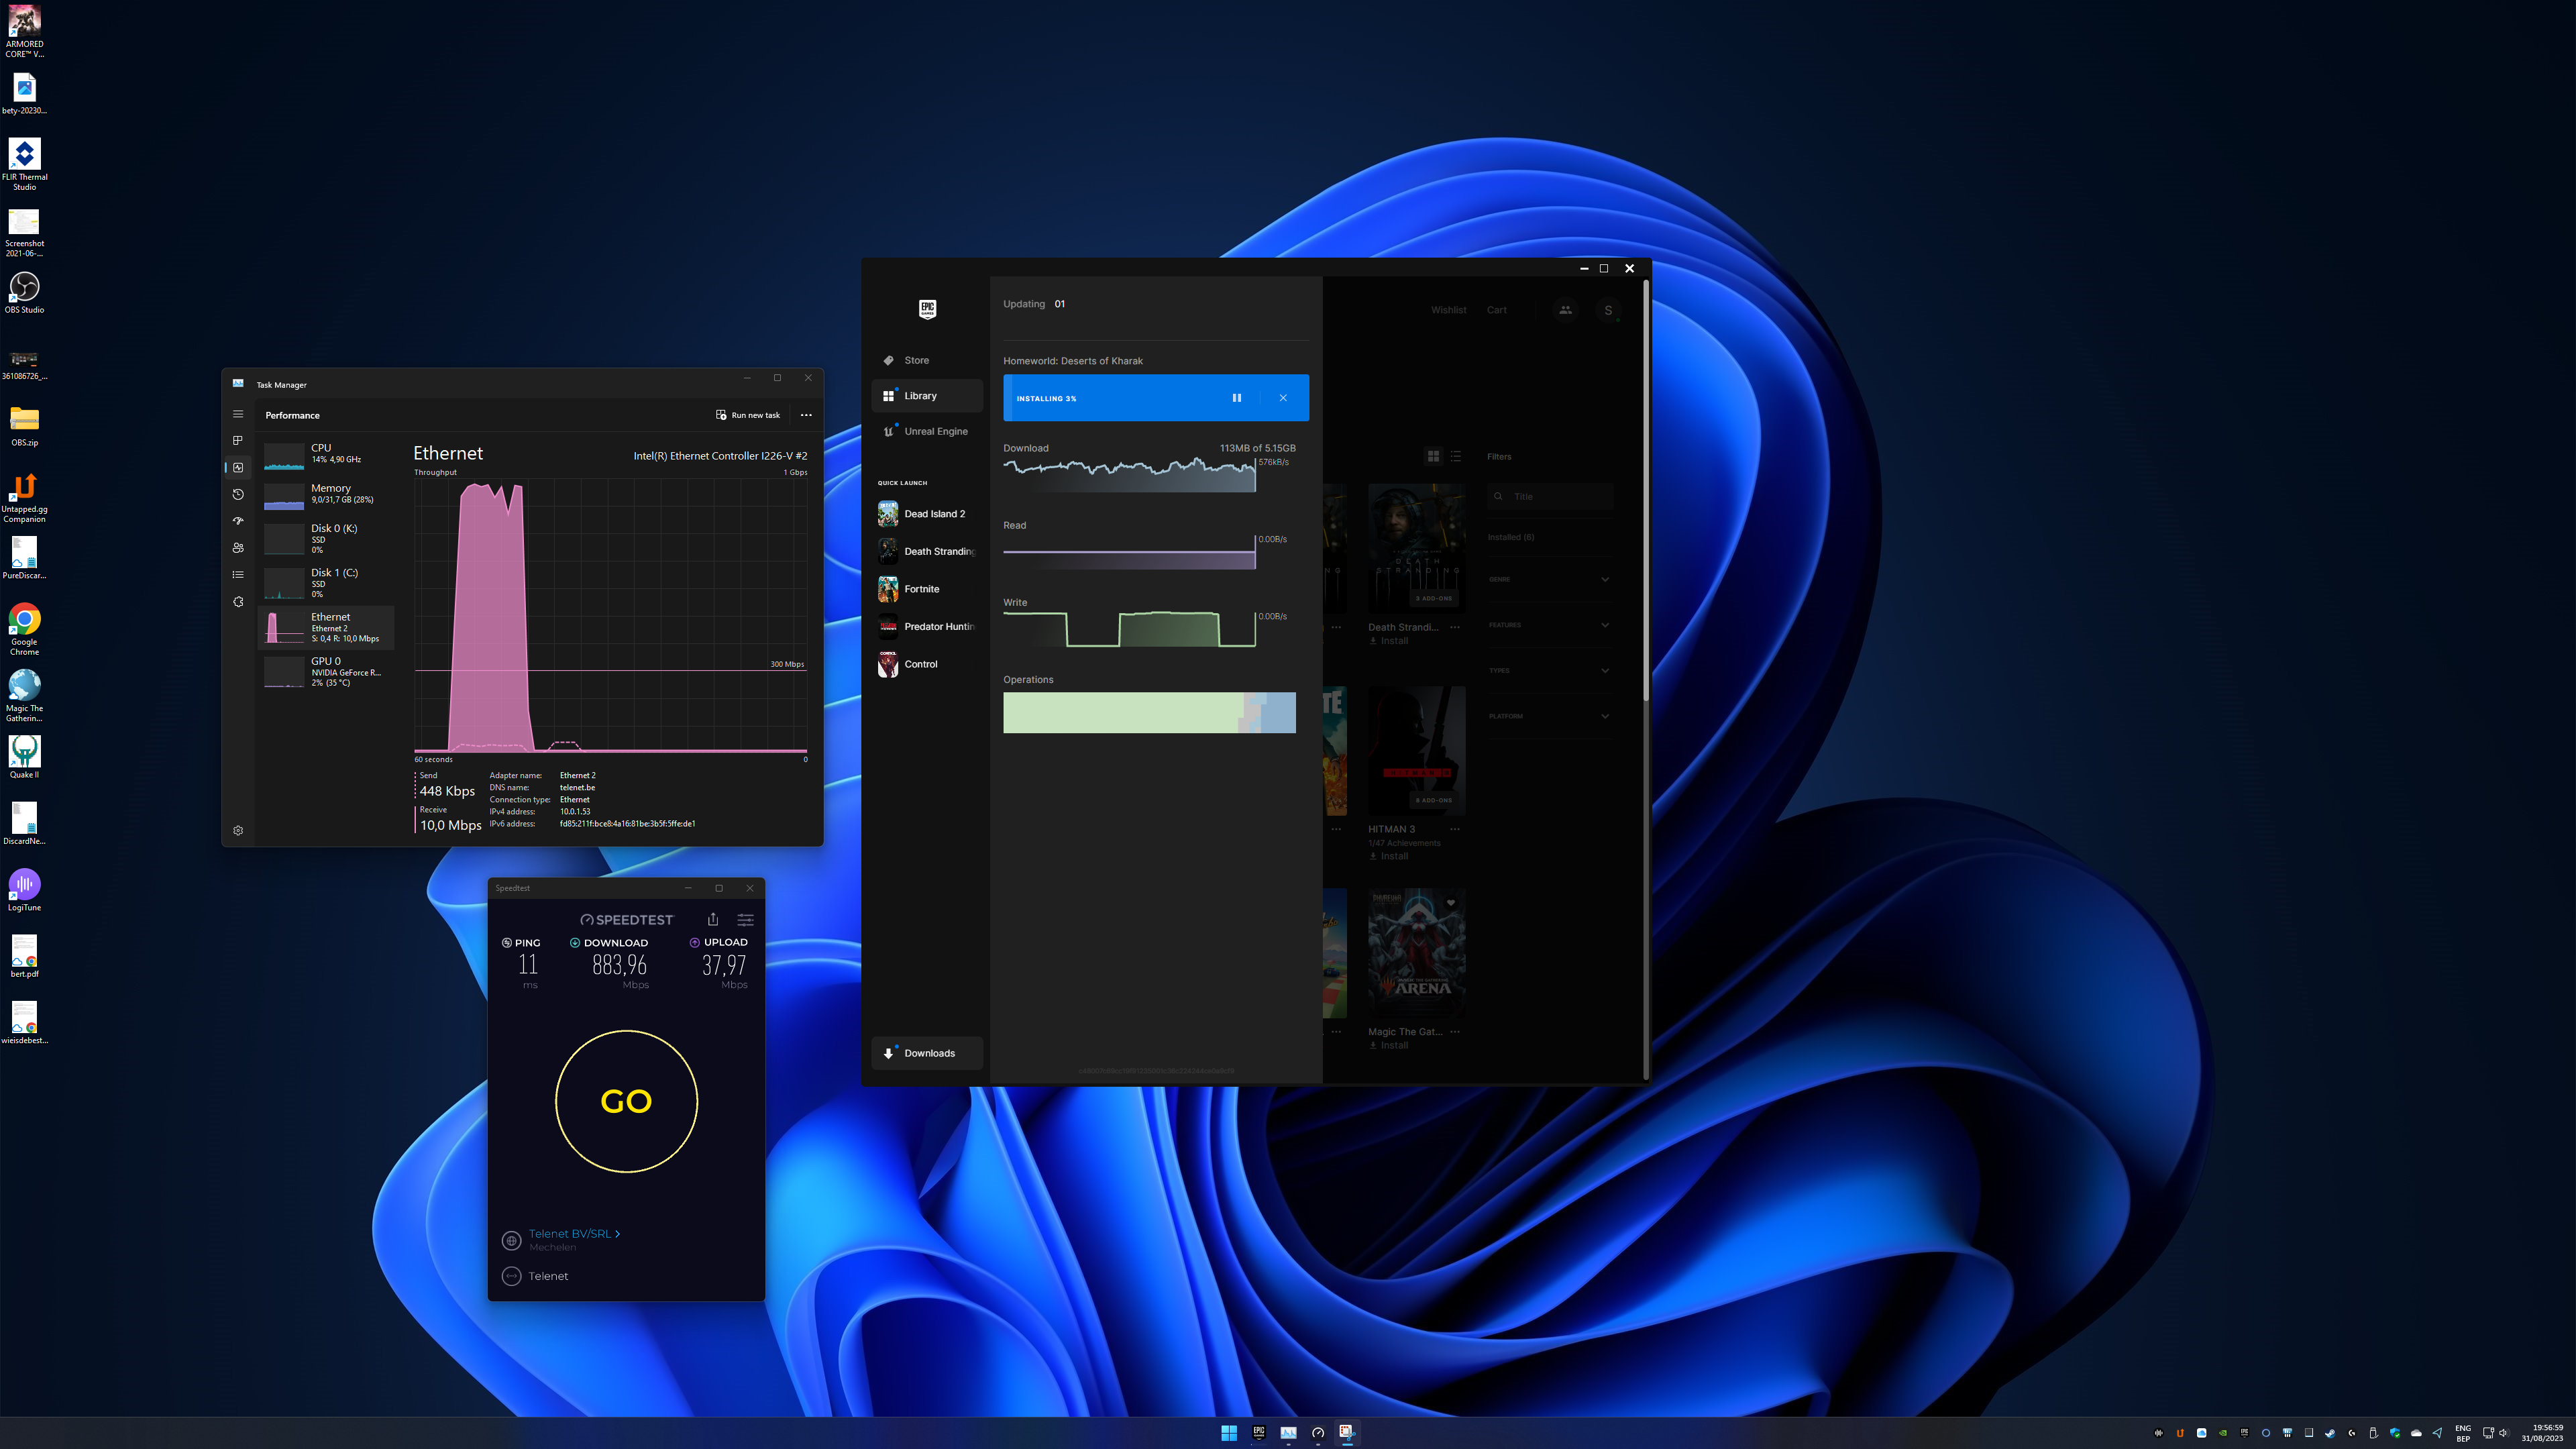Open Task Manager App history page
The height and width of the screenshot is (1449, 2576).
coord(238,494)
